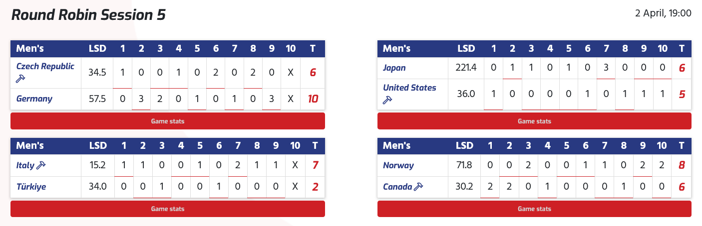Click Germany's total score of 10
This screenshot has width=702, height=226.
click(x=313, y=99)
